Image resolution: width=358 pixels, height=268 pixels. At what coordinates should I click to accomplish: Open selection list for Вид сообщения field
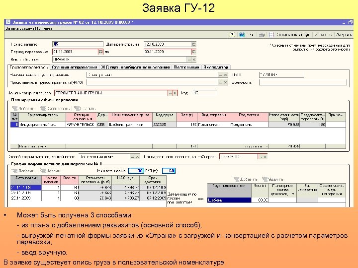coord(189,60)
